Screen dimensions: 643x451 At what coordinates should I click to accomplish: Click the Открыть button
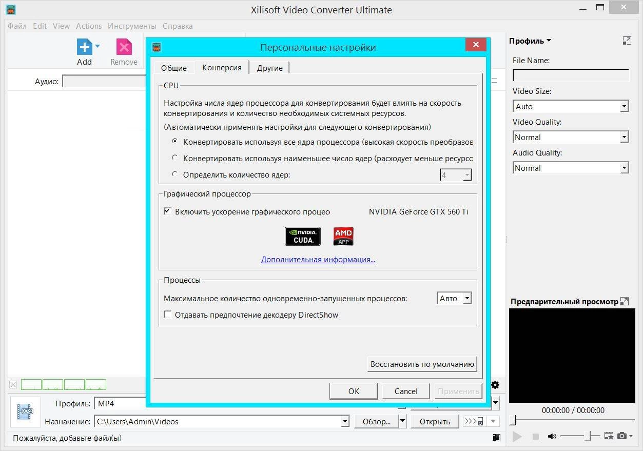pos(435,421)
